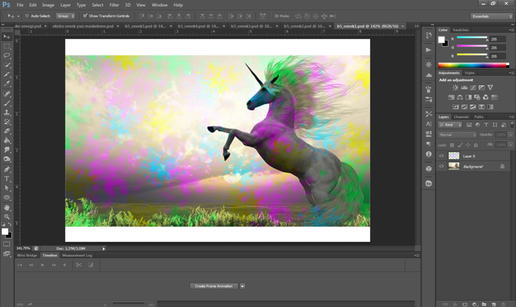This screenshot has width=516, height=307.
Task: Select the Hand tool
Action: coord(7,207)
